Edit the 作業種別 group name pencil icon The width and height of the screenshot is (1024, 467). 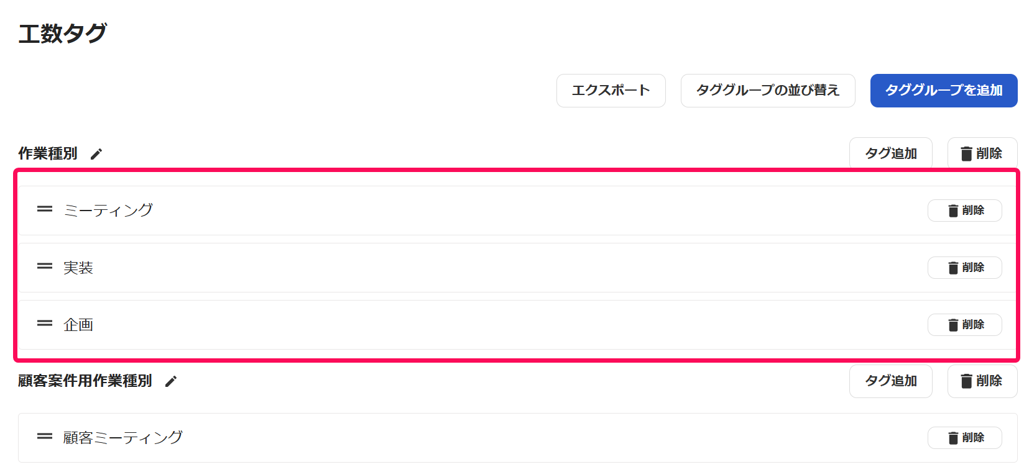[x=96, y=154]
